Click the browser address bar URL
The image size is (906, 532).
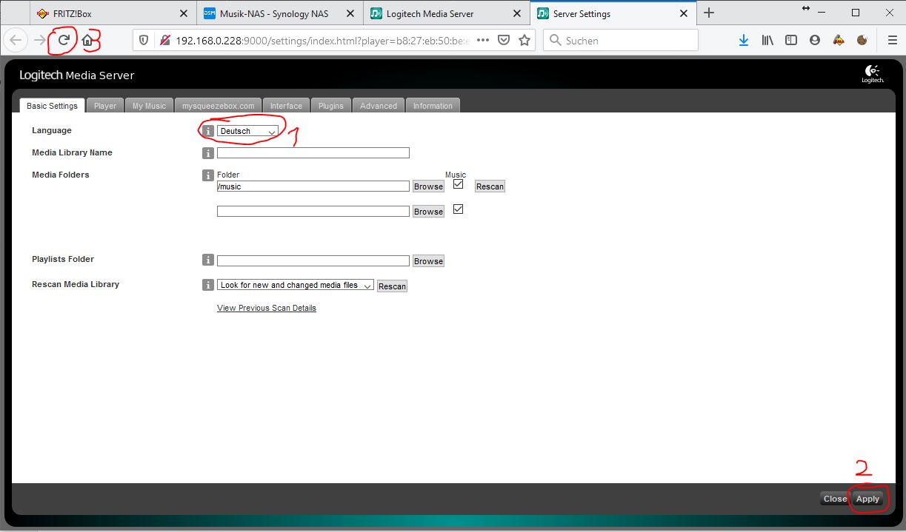click(323, 41)
